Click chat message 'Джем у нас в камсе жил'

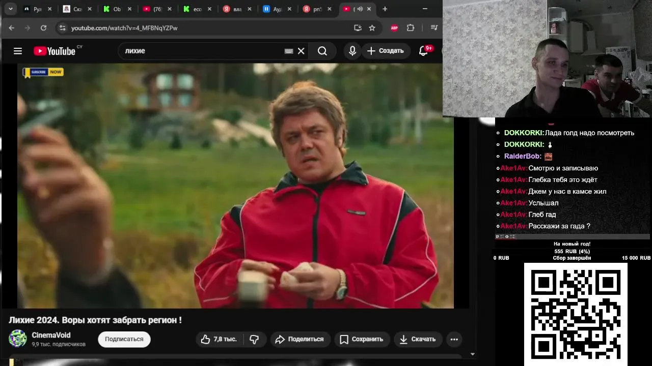tap(567, 192)
